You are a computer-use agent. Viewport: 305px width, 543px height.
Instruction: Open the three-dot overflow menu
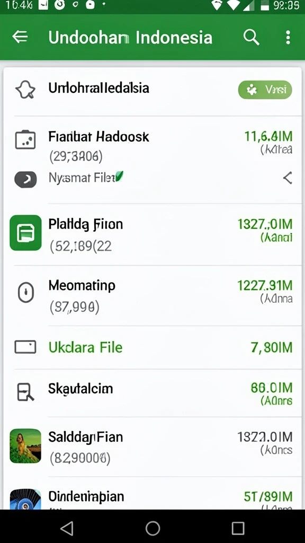(288, 38)
